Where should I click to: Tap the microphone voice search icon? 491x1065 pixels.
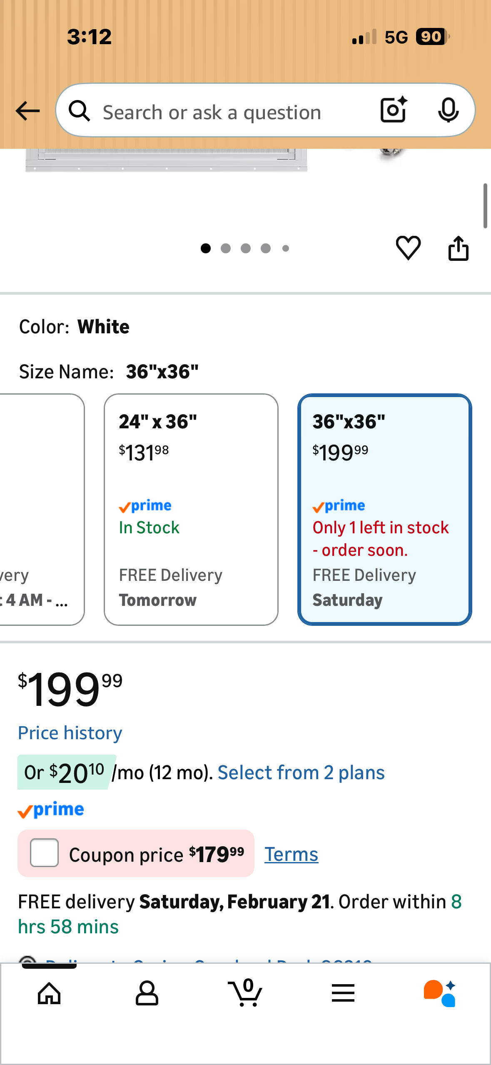[448, 110]
